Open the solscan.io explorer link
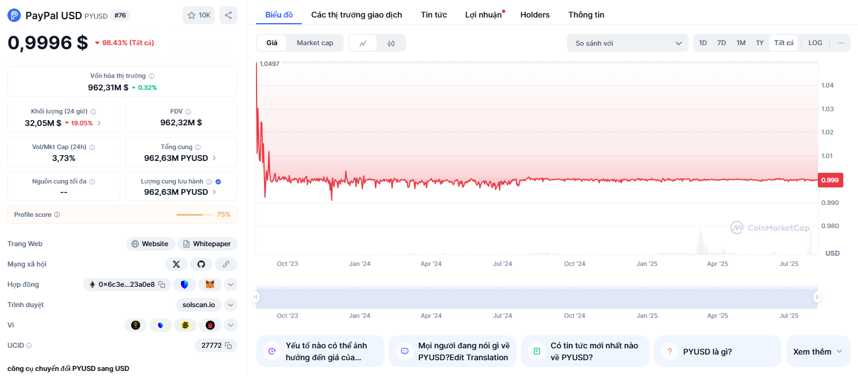 198,305
